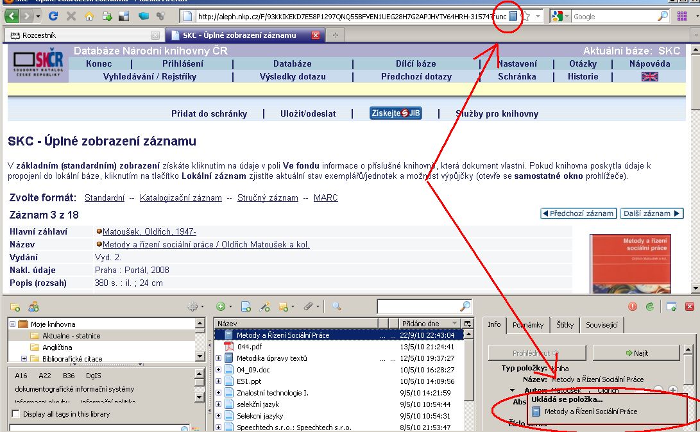Click the Další záznam button
Viewport: 700px width, 432px height.
[x=651, y=213]
